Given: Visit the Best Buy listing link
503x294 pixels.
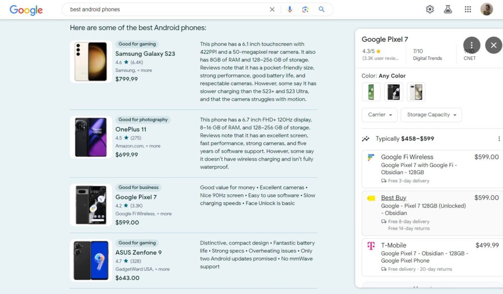Looking at the screenshot, I should pos(394,197).
